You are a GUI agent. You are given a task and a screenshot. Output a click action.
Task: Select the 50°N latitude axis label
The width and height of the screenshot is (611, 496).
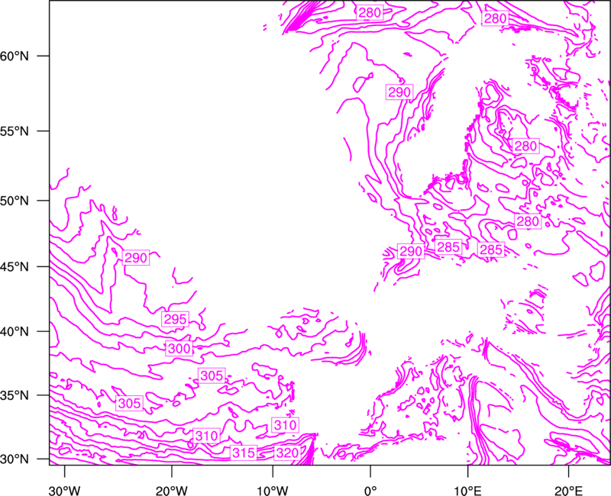point(15,201)
